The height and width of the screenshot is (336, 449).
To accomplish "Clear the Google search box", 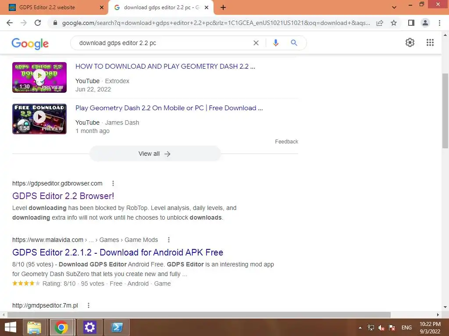I will pyautogui.click(x=256, y=43).
